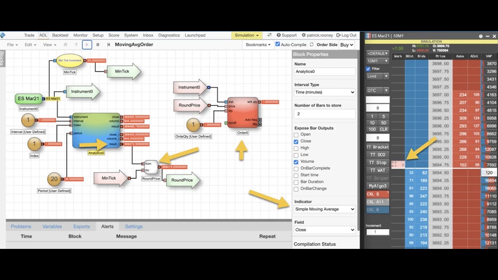Open the Order Side Buy dropdown
498x280 pixels.
point(347,45)
